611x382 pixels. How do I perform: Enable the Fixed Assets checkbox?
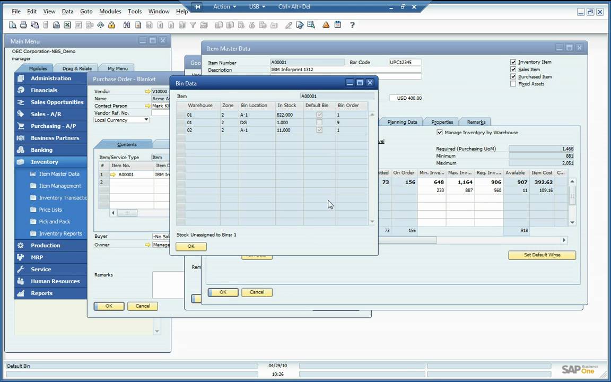click(x=513, y=84)
